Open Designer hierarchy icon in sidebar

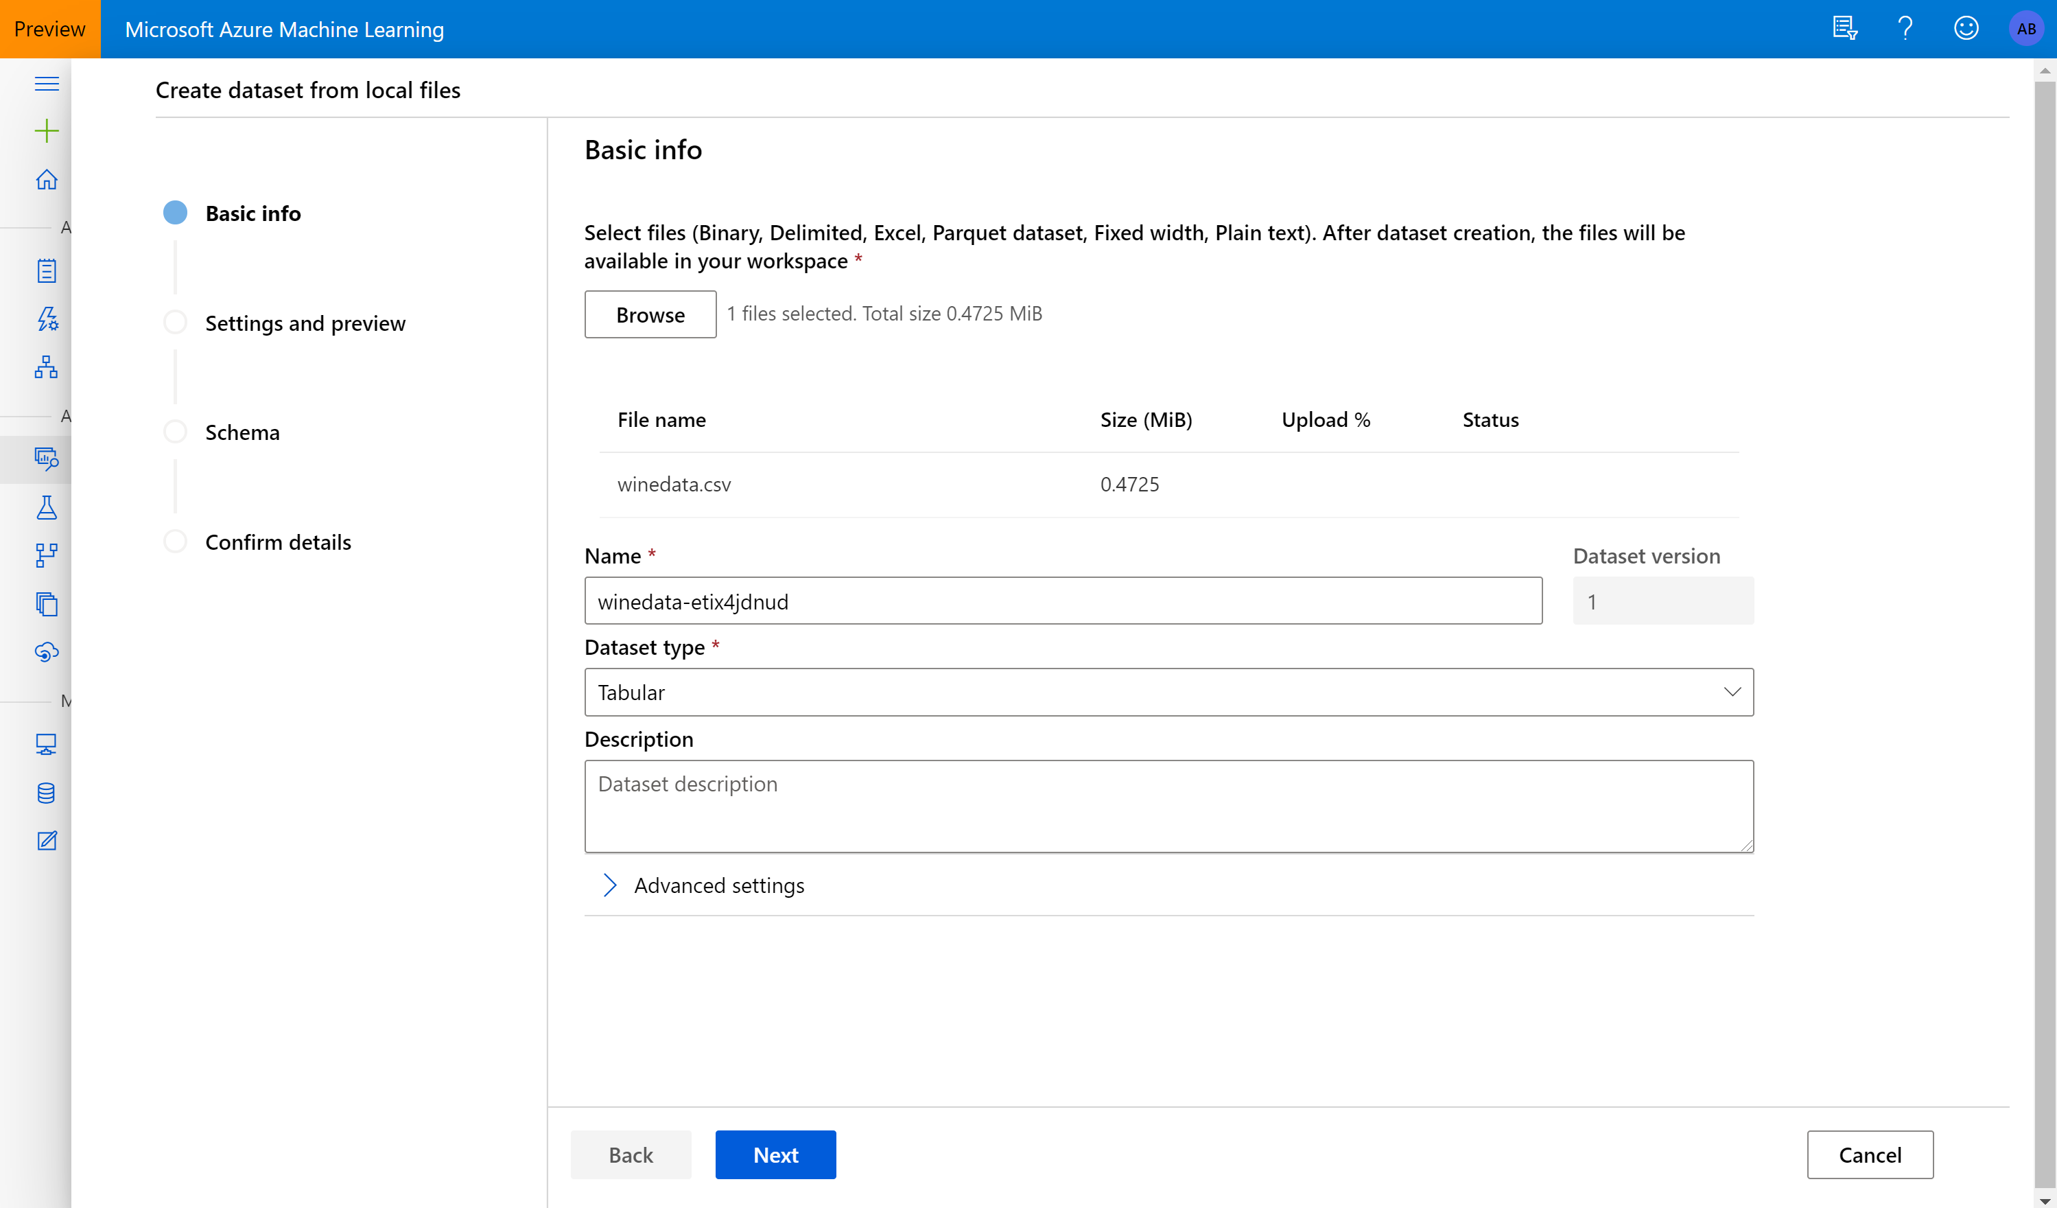click(x=47, y=367)
